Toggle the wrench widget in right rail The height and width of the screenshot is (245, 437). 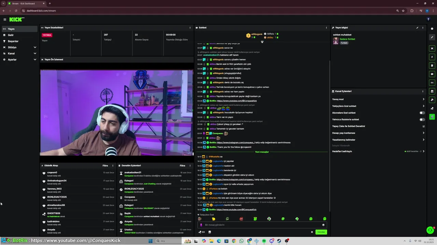(x=432, y=100)
